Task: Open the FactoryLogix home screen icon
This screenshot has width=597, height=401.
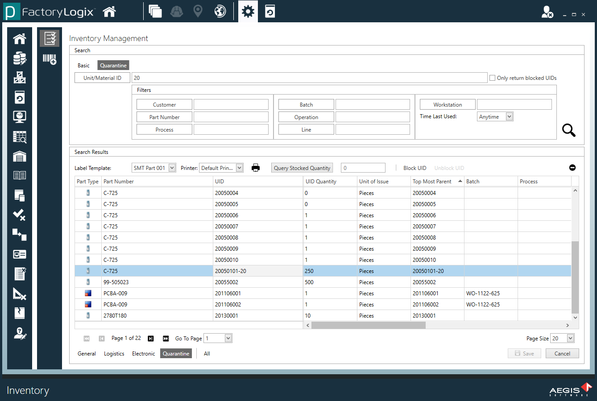Action: (x=109, y=11)
